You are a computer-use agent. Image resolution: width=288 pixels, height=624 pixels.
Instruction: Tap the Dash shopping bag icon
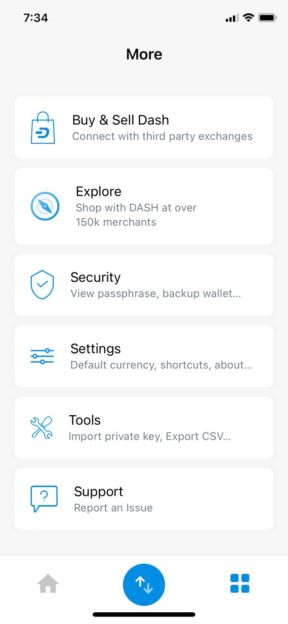(x=43, y=128)
